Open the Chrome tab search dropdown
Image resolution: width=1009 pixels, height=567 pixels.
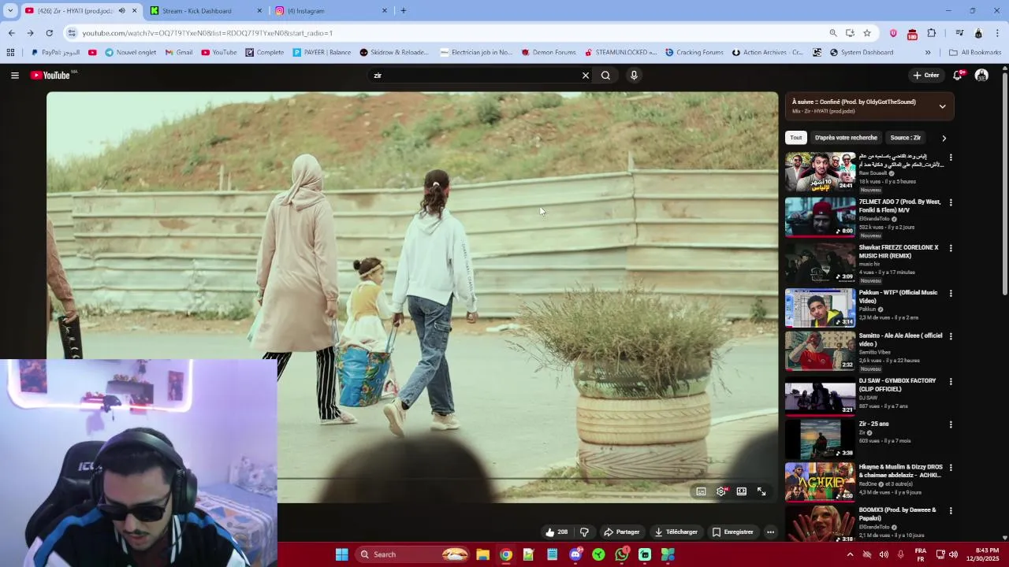click(10, 11)
